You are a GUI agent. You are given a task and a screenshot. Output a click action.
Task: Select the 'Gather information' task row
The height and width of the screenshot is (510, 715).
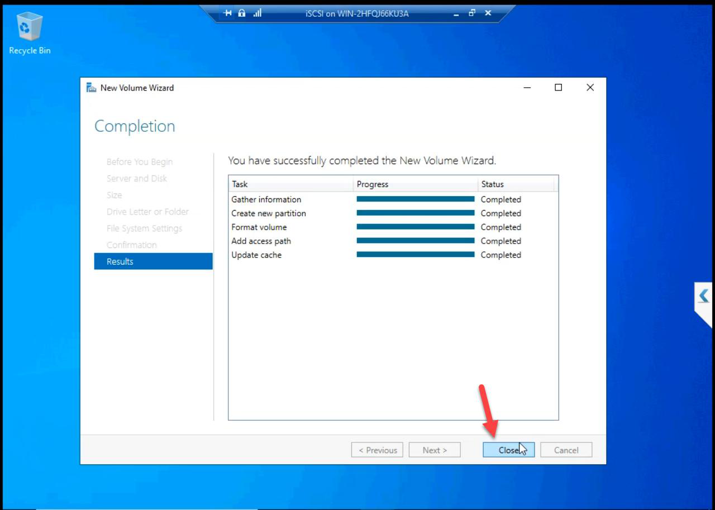[x=393, y=199]
